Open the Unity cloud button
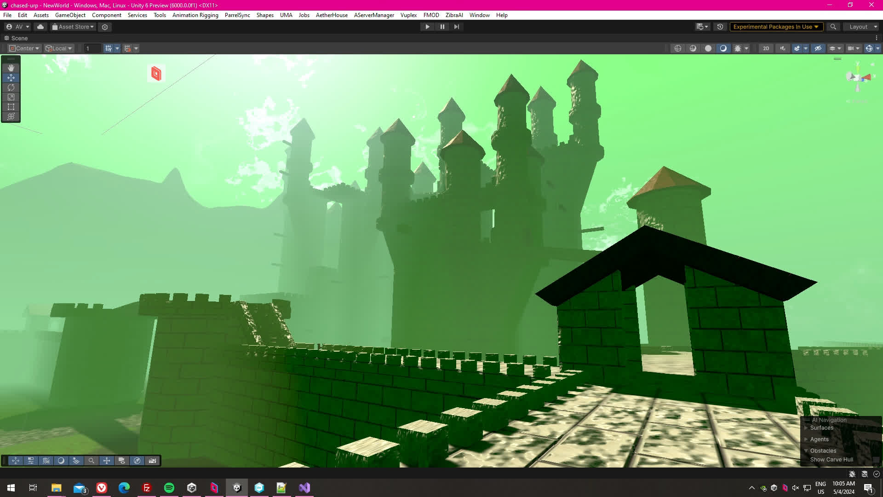 (40, 27)
